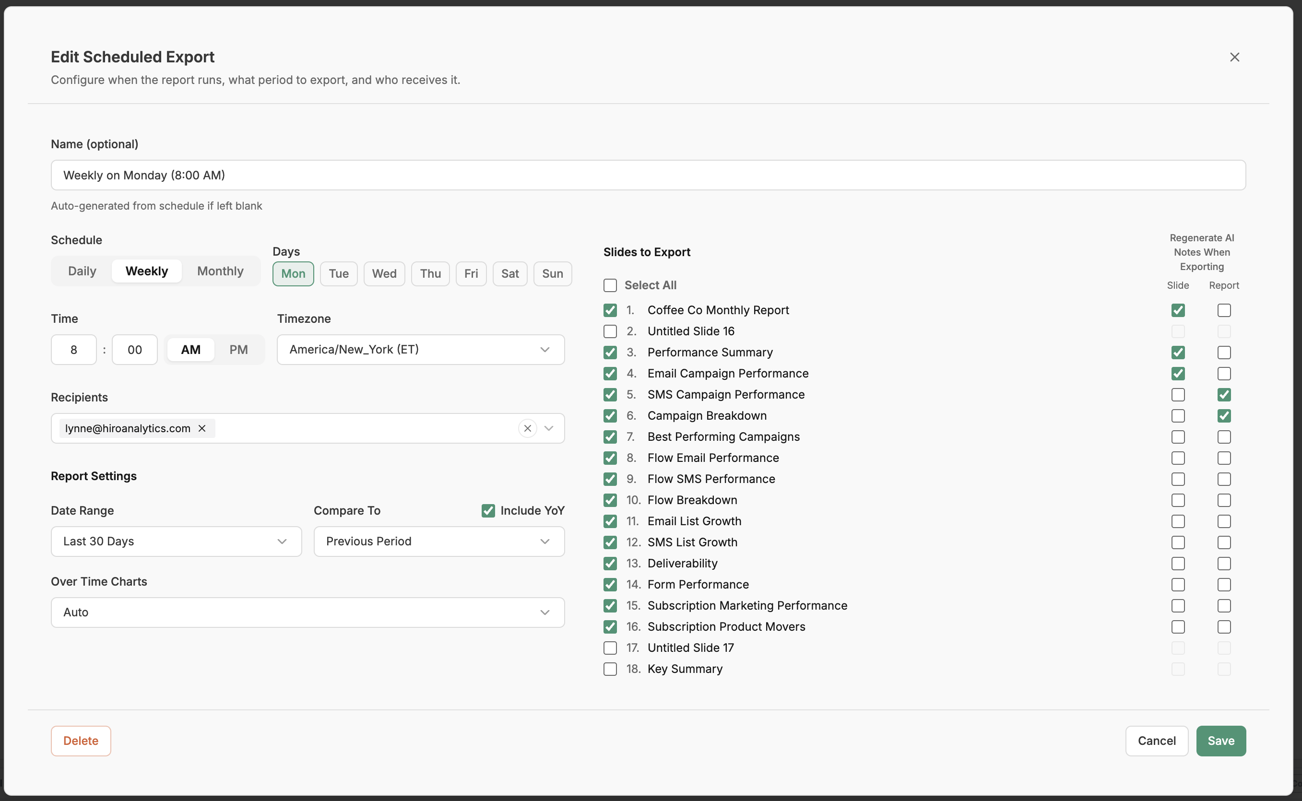Switch schedule to Daily
This screenshot has height=801, width=1302.
(x=82, y=271)
